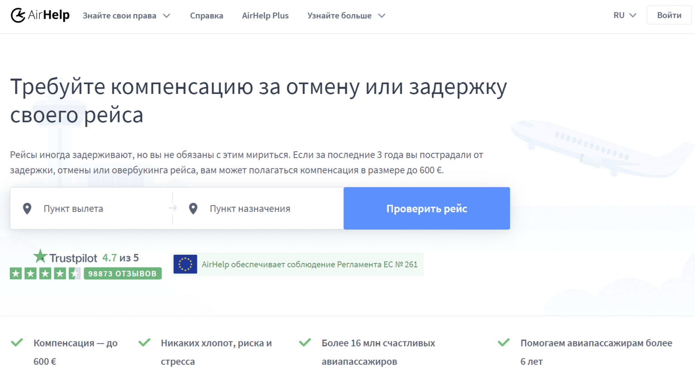Click the AirHelp logo

coord(40,15)
